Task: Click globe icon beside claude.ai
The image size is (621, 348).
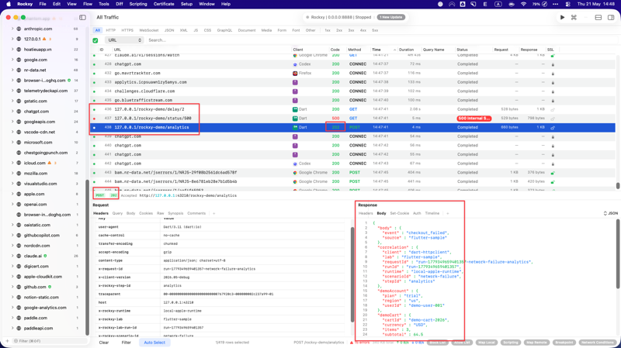Action: click(19, 256)
